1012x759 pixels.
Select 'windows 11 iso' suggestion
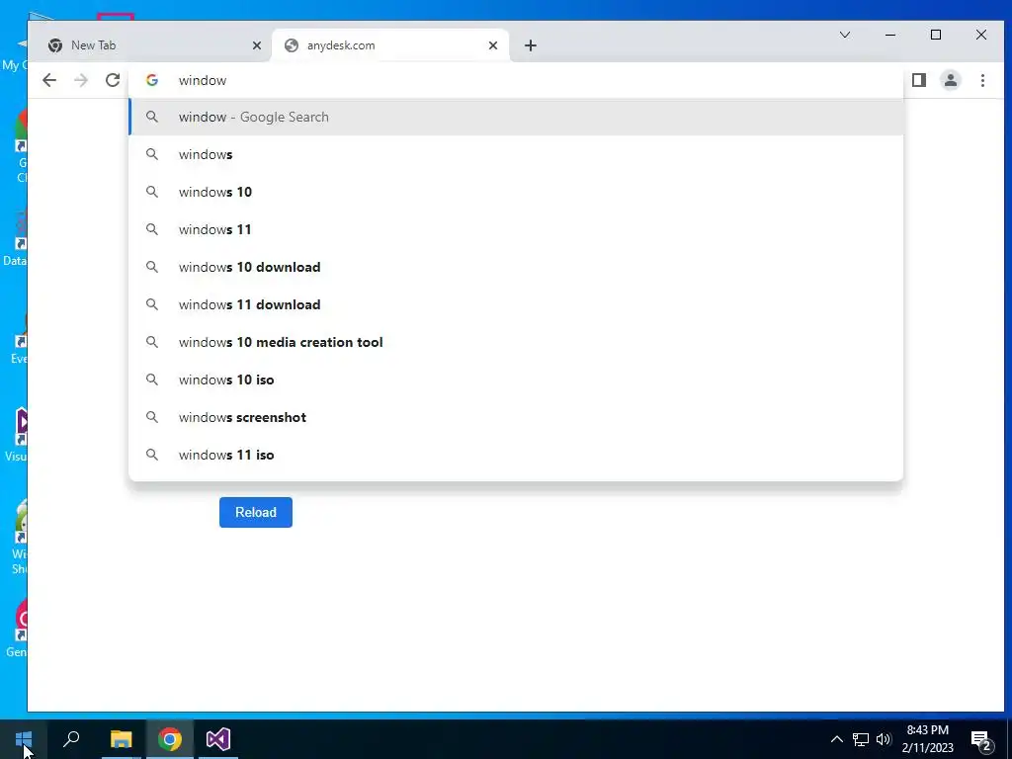pyautogui.click(x=516, y=455)
